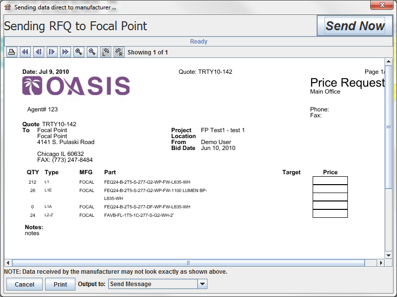Click 'Agent# 123'
397x297 pixels.
click(x=42, y=109)
